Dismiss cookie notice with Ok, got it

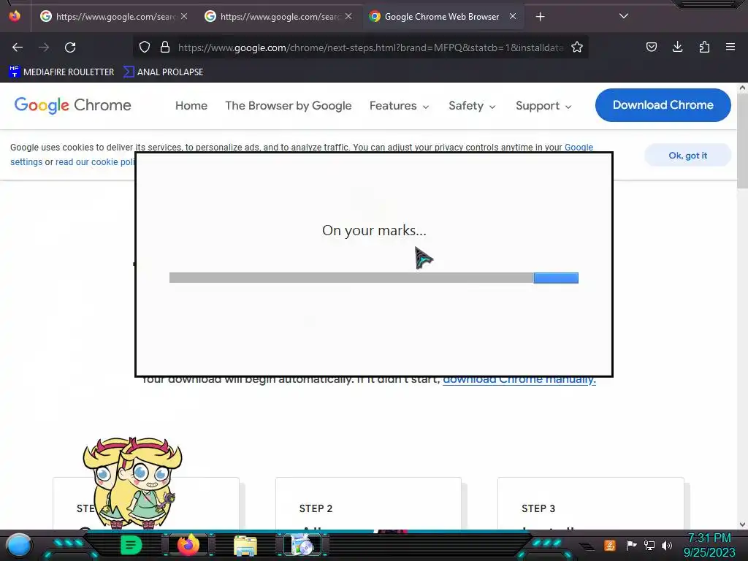pyautogui.click(x=687, y=155)
